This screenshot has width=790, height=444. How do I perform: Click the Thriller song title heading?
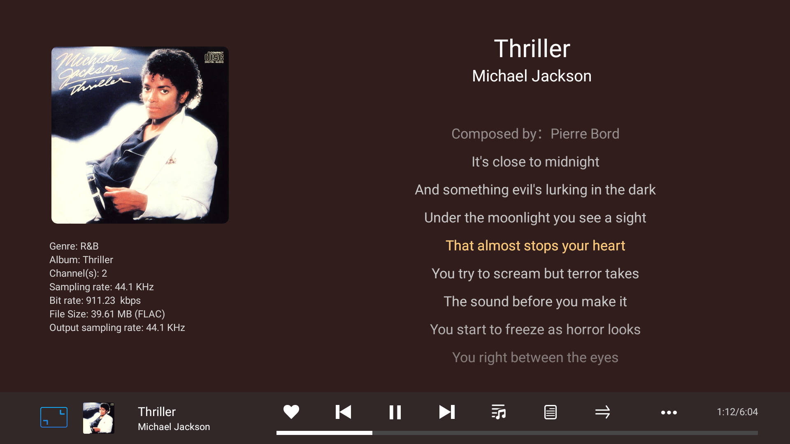coord(532,49)
